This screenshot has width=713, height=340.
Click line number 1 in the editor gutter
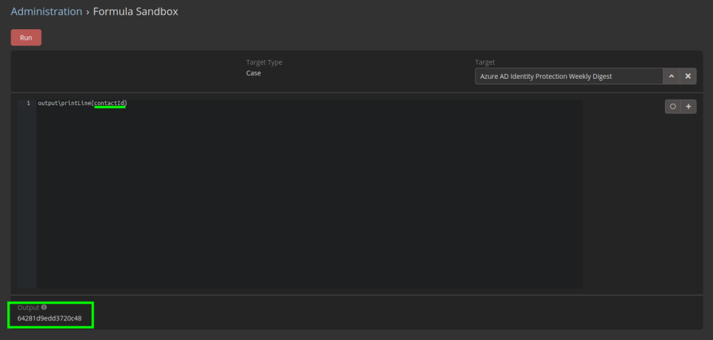(28, 103)
